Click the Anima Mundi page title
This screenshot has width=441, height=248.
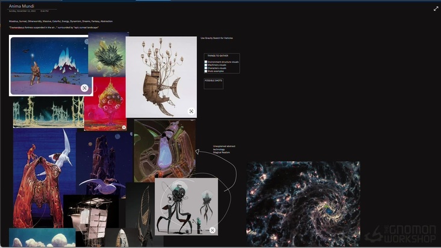21,6
